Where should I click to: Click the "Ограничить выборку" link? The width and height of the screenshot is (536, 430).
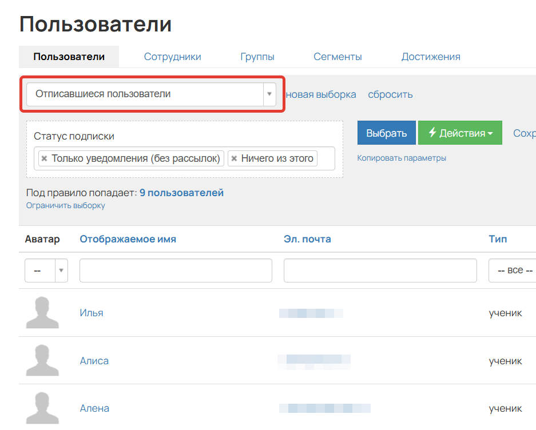pos(65,205)
